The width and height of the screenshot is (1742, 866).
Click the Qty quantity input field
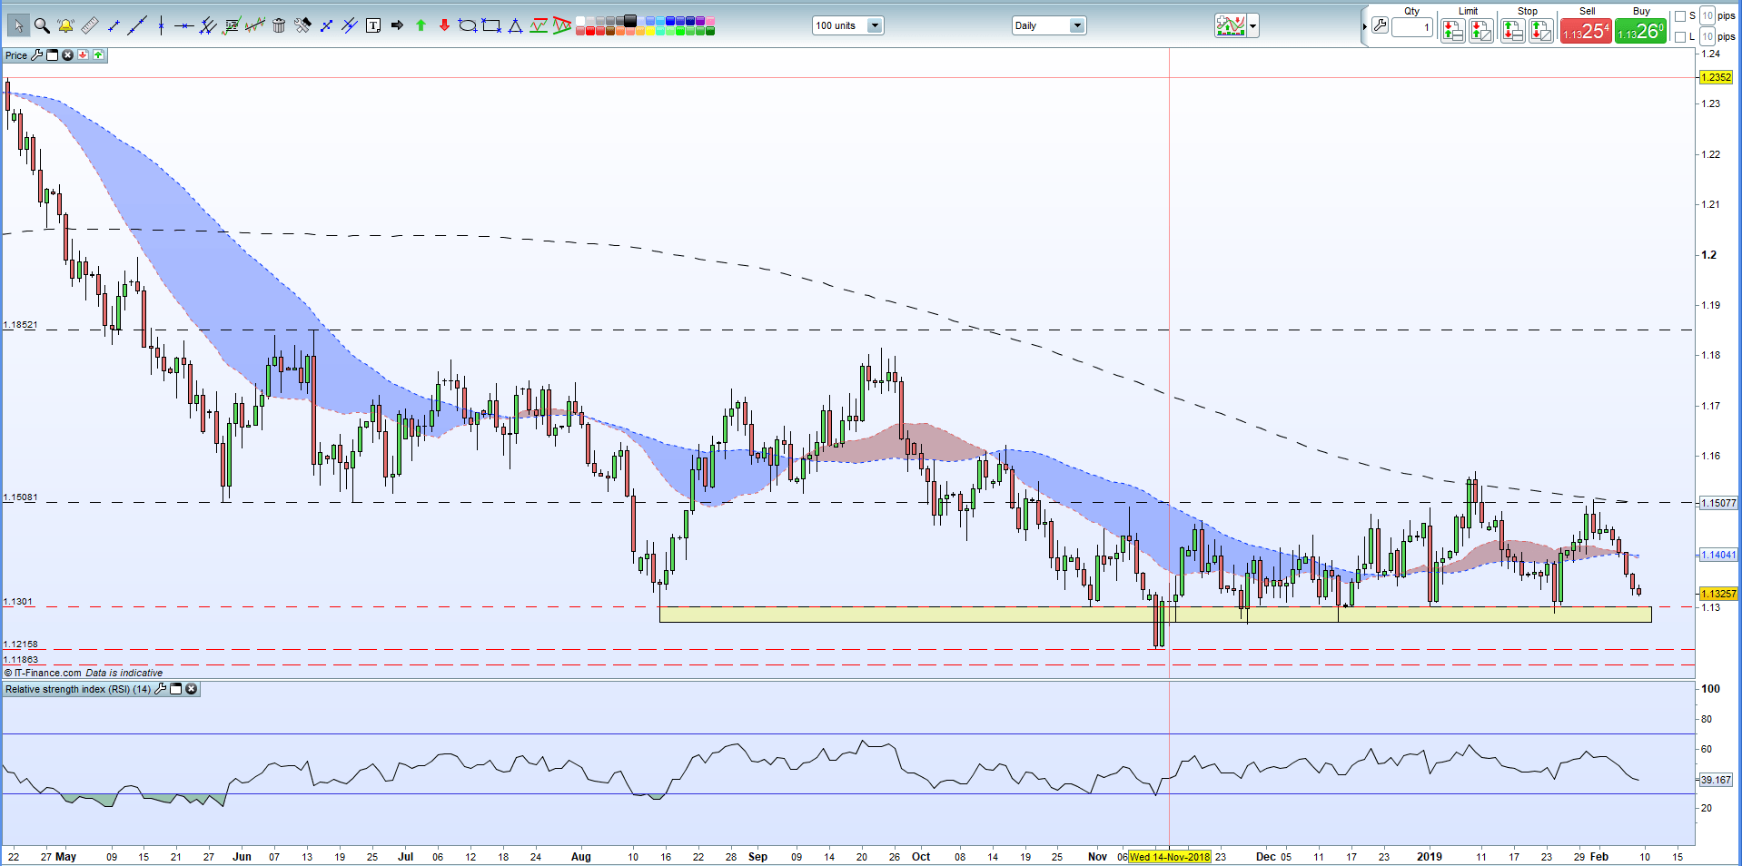pyautogui.click(x=1412, y=28)
